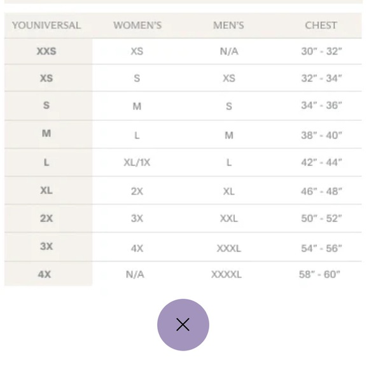Image resolution: width=369 pixels, height=369 pixels.
Task: Click the N/A entry under Men's
Action: (229, 52)
